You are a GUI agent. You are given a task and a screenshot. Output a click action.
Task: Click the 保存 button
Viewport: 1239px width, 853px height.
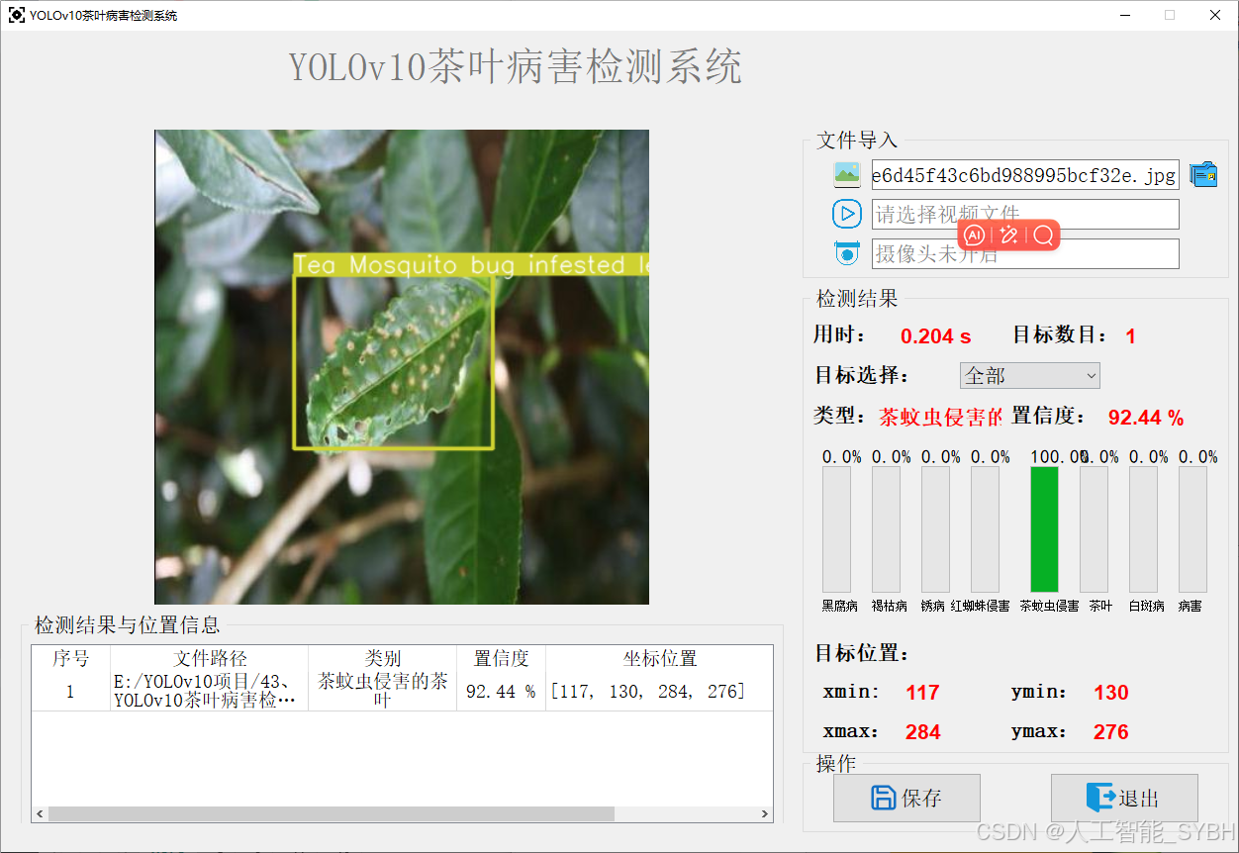(906, 798)
